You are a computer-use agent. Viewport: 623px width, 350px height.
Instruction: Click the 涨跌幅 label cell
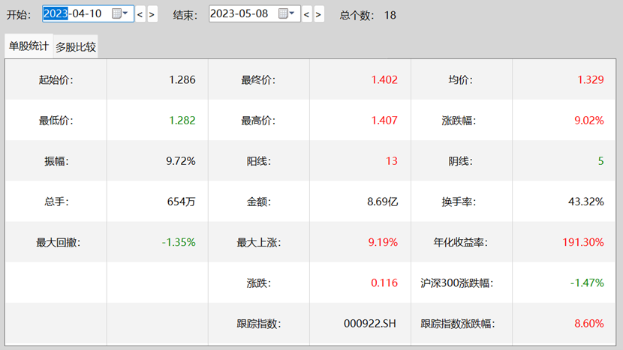tap(462, 120)
